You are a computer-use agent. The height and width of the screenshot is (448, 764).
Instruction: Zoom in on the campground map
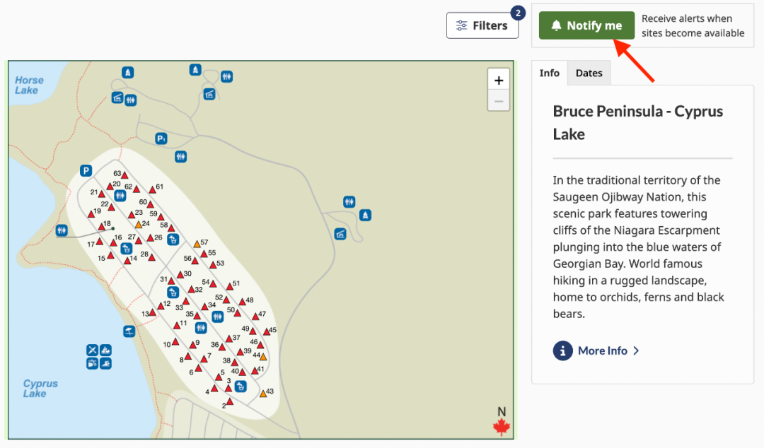coord(499,80)
